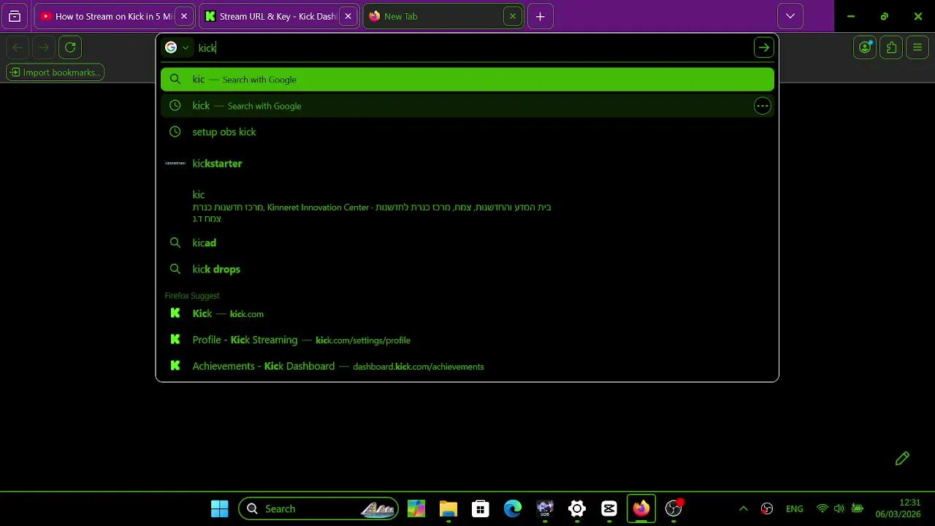935x526 pixels.
Task: Open the Wi-Fi network tray icon
Action: [823, 508]
